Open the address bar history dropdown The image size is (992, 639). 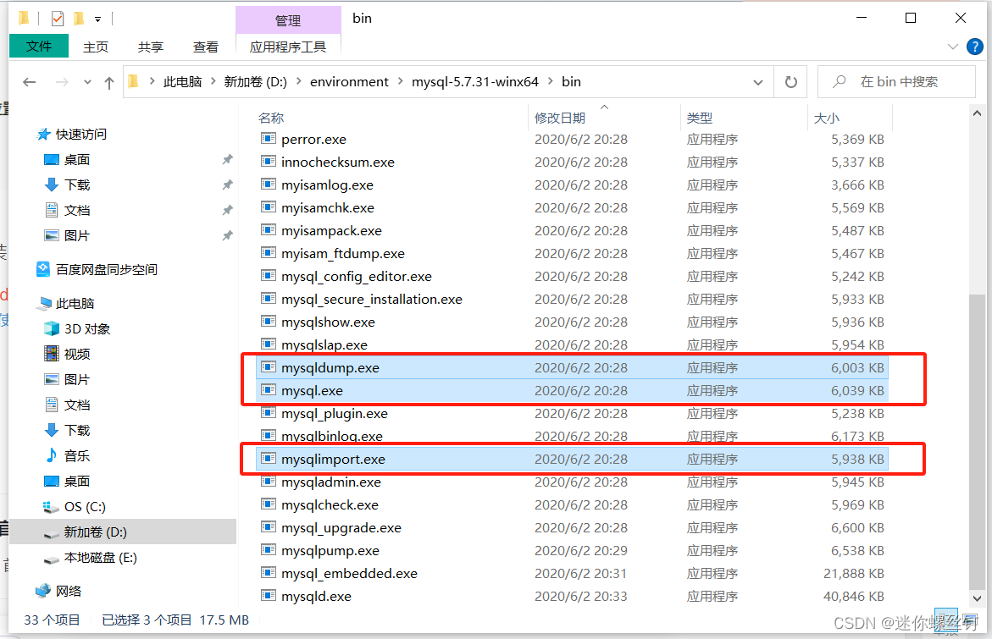tap(758, 82)
